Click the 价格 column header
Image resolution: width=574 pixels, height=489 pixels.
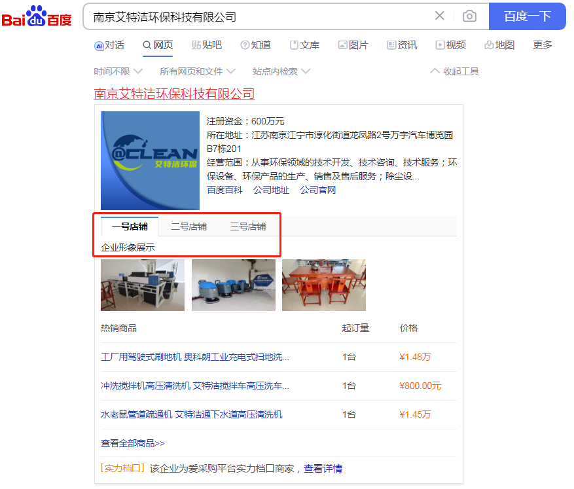[408, 328]
